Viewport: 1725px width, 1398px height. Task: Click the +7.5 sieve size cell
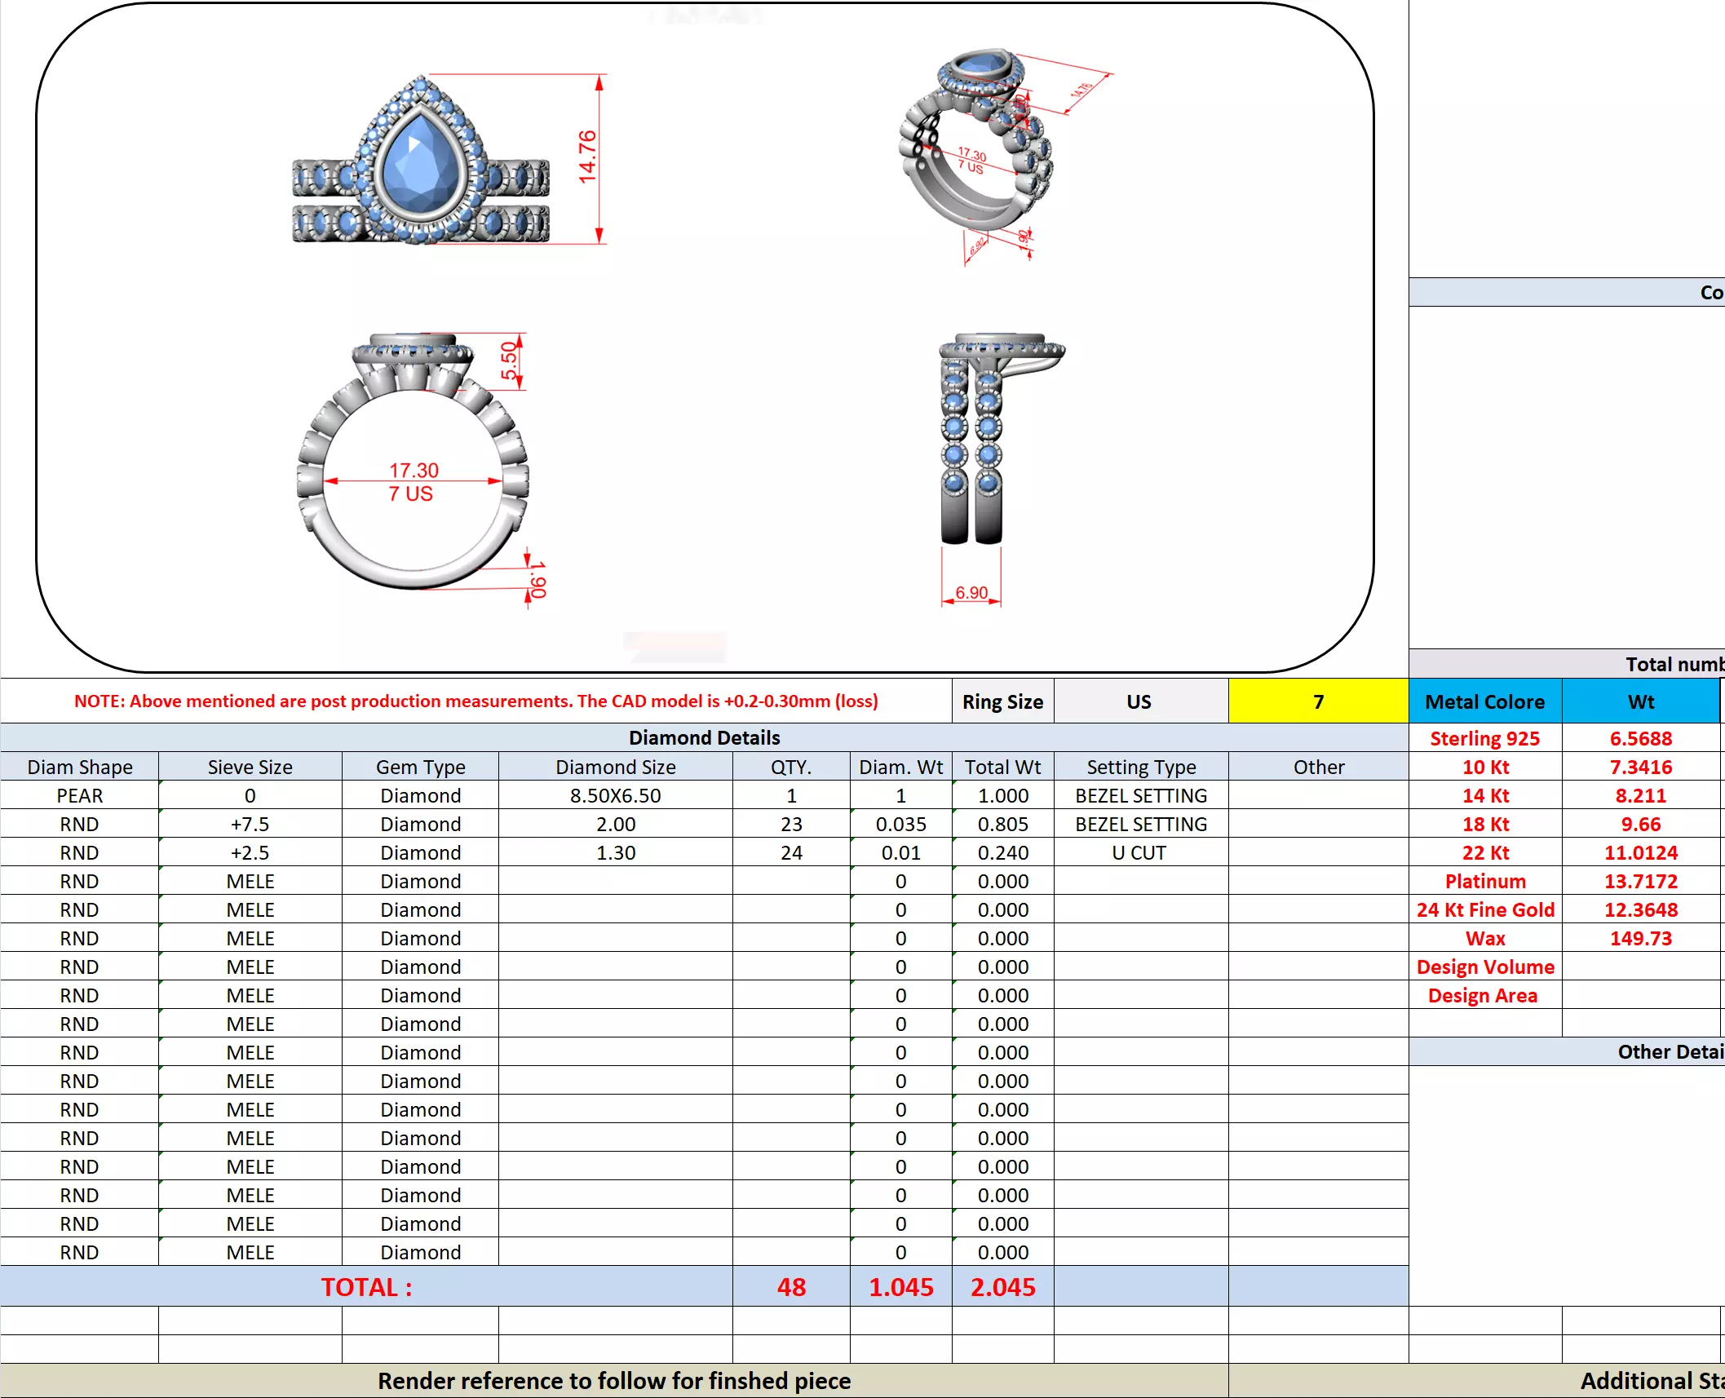tap(250, 824)
